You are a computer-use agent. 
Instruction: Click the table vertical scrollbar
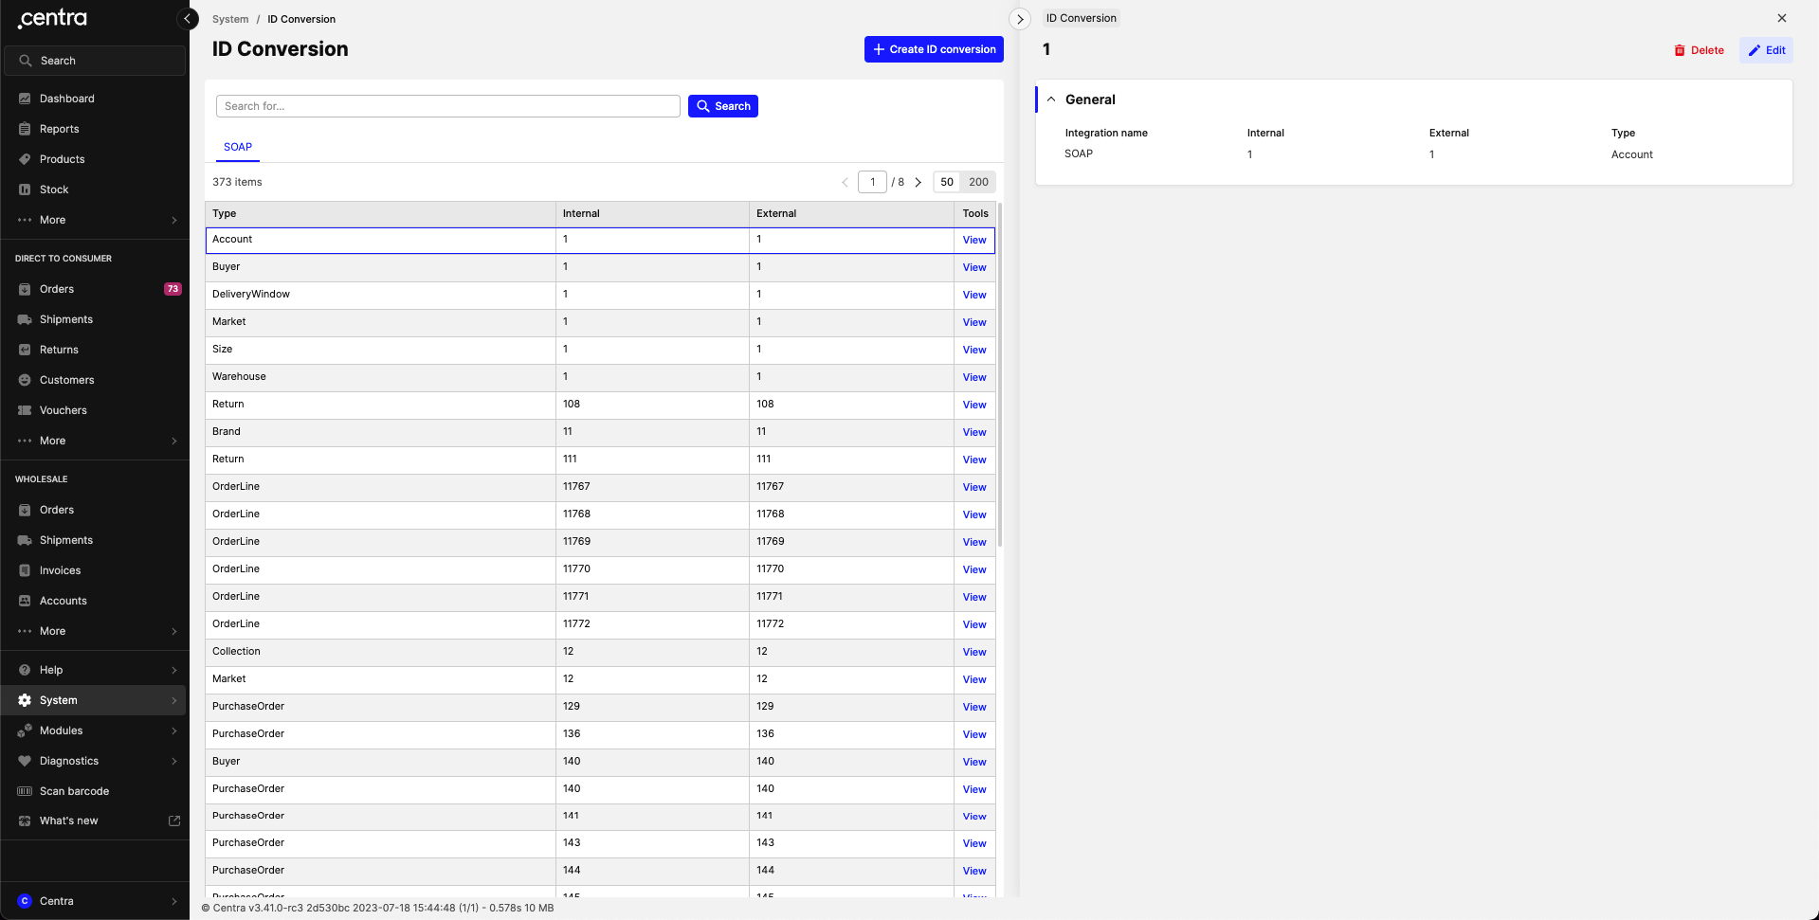1000,379
